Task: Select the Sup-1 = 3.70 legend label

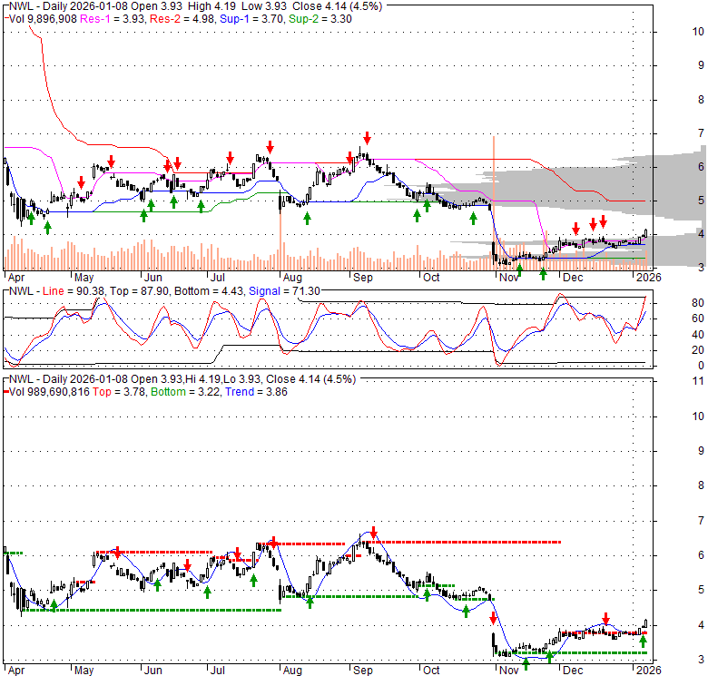Action: (252, 19)
